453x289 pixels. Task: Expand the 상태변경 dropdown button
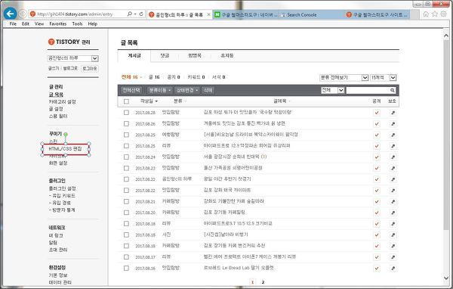[187, 90]
